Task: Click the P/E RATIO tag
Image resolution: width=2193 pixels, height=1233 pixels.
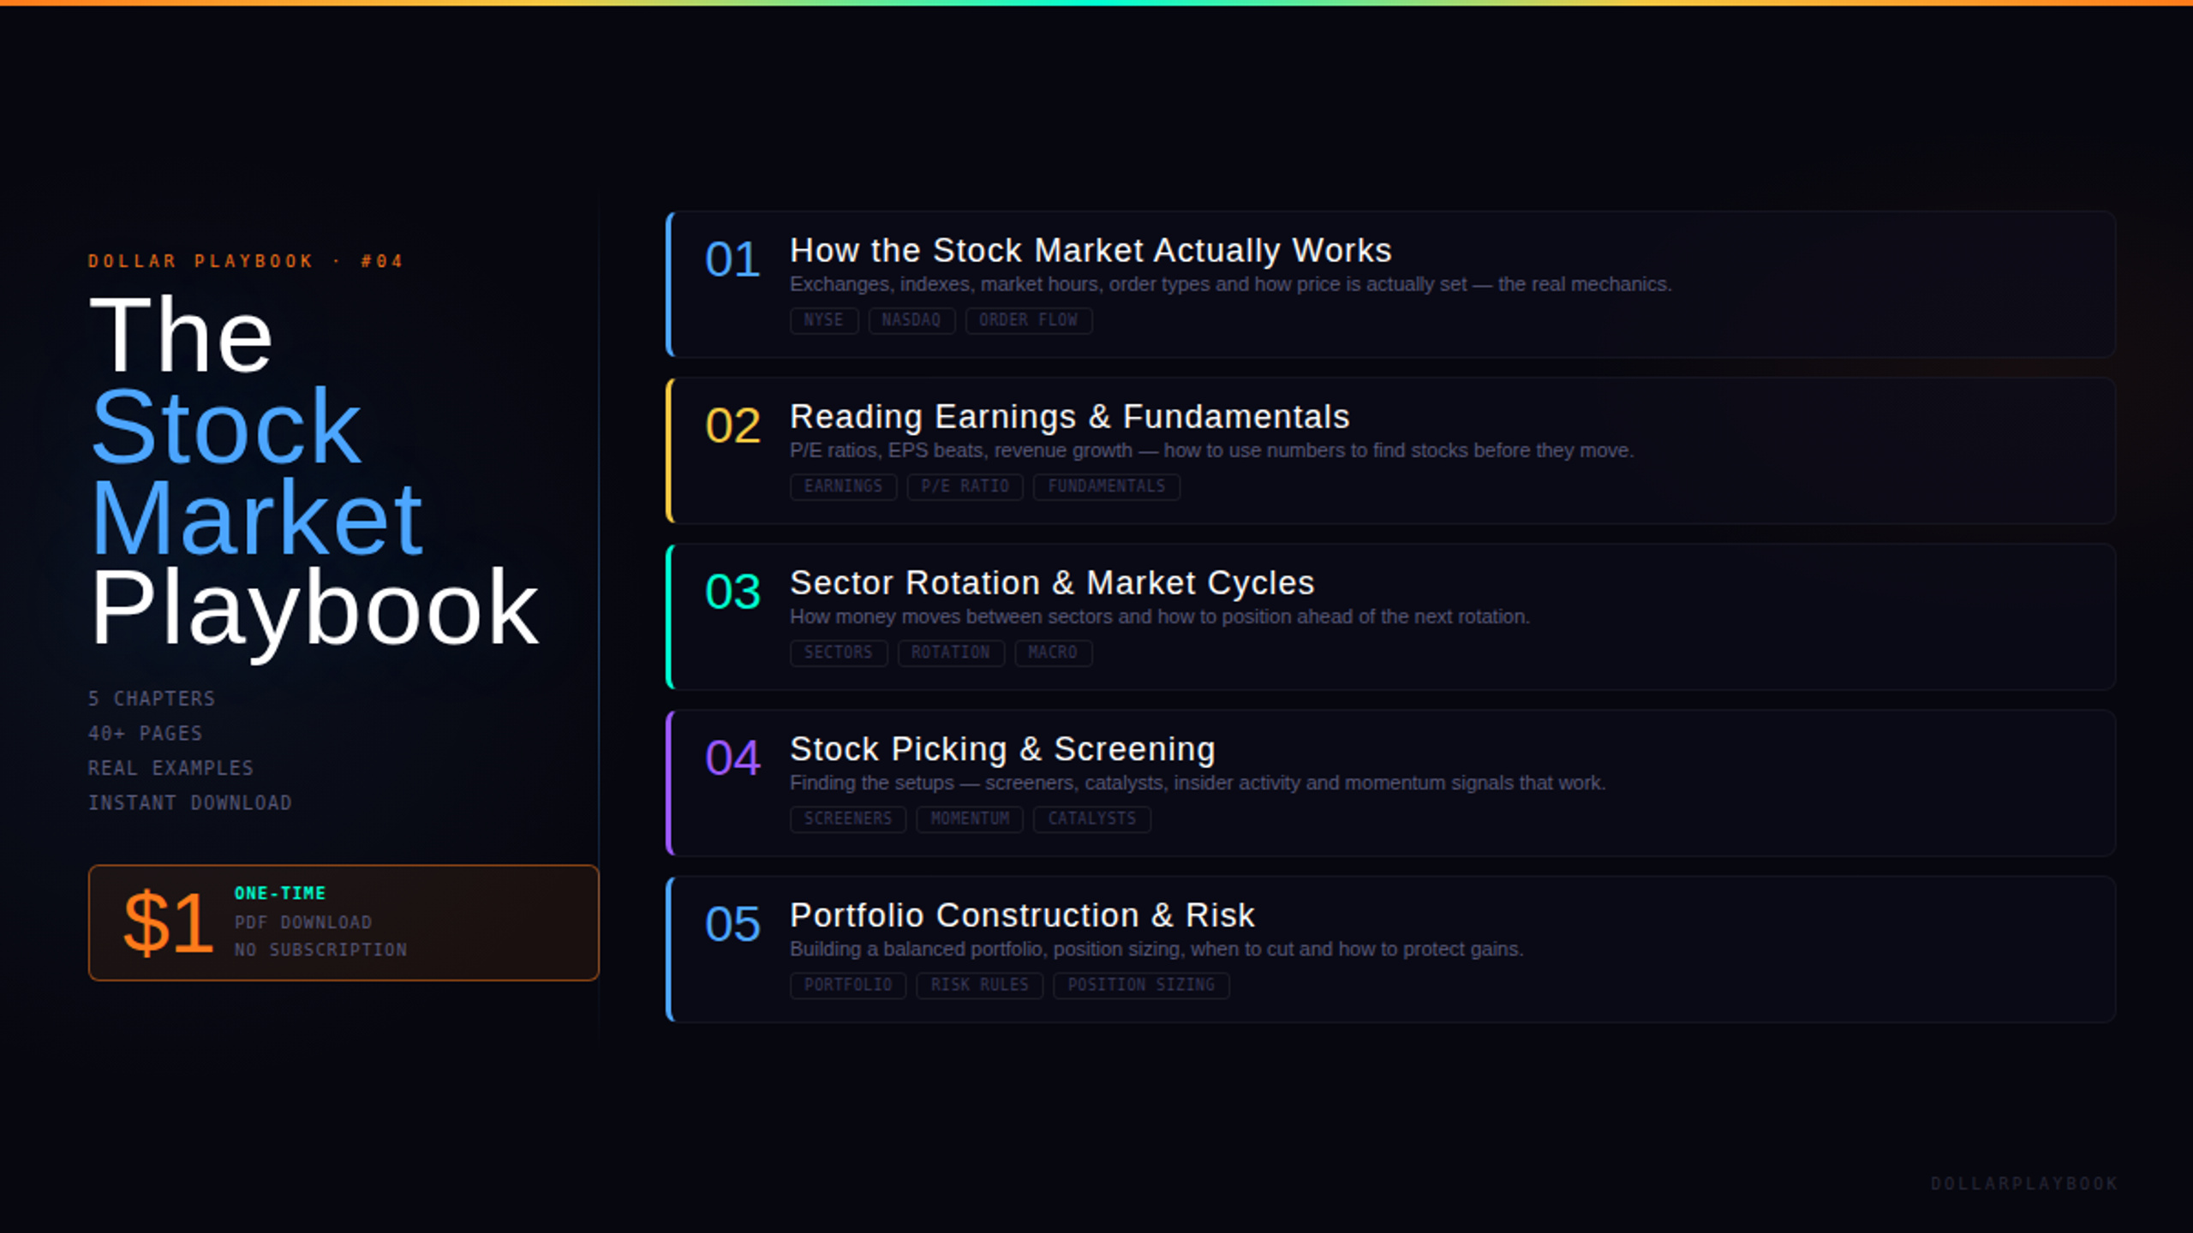Action: point(965,486)
